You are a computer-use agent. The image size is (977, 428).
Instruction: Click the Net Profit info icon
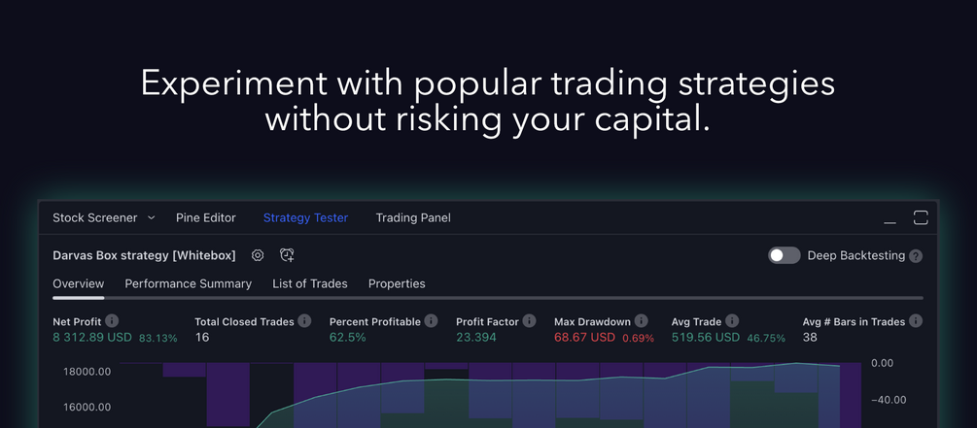point(112,321)
